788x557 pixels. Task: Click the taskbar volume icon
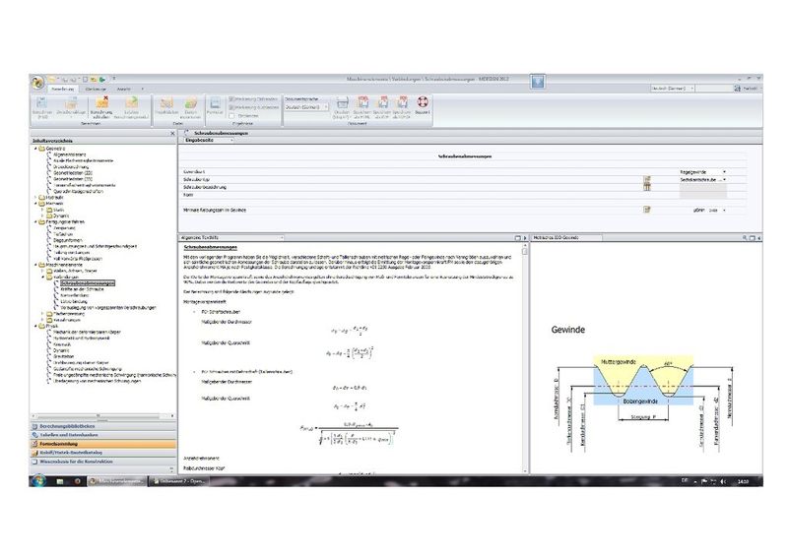pos(723,481)
